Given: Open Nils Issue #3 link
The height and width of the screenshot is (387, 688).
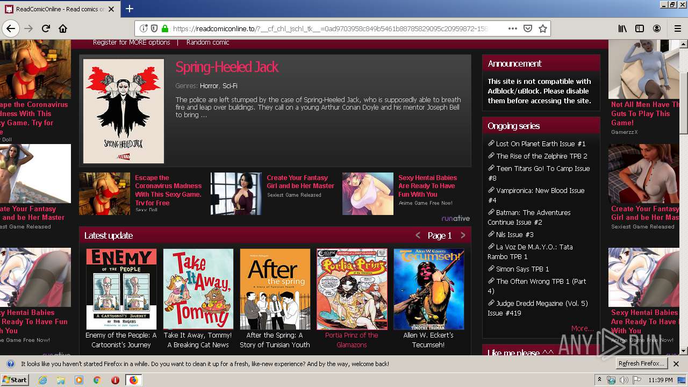Looking at the screenshot, I should coord(515,235).
